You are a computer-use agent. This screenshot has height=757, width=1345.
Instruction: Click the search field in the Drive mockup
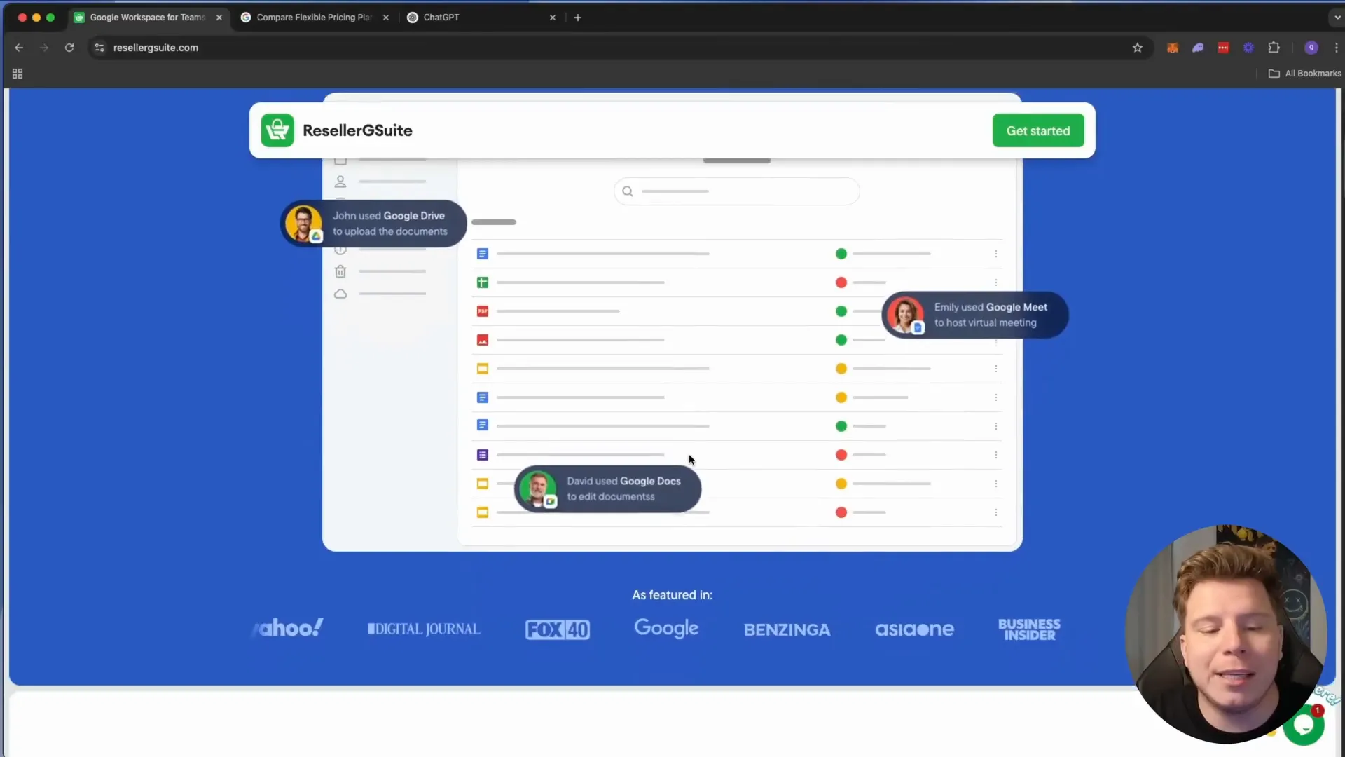(737, 191)
